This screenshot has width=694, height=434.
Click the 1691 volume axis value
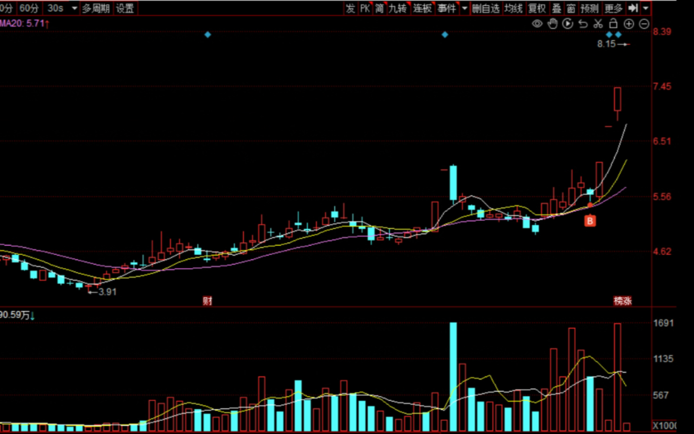663,323
